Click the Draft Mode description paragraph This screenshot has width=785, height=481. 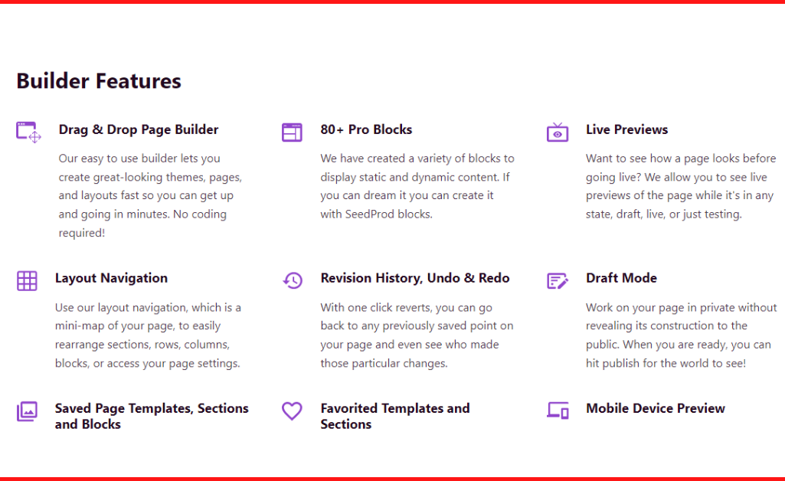(682, 335)
